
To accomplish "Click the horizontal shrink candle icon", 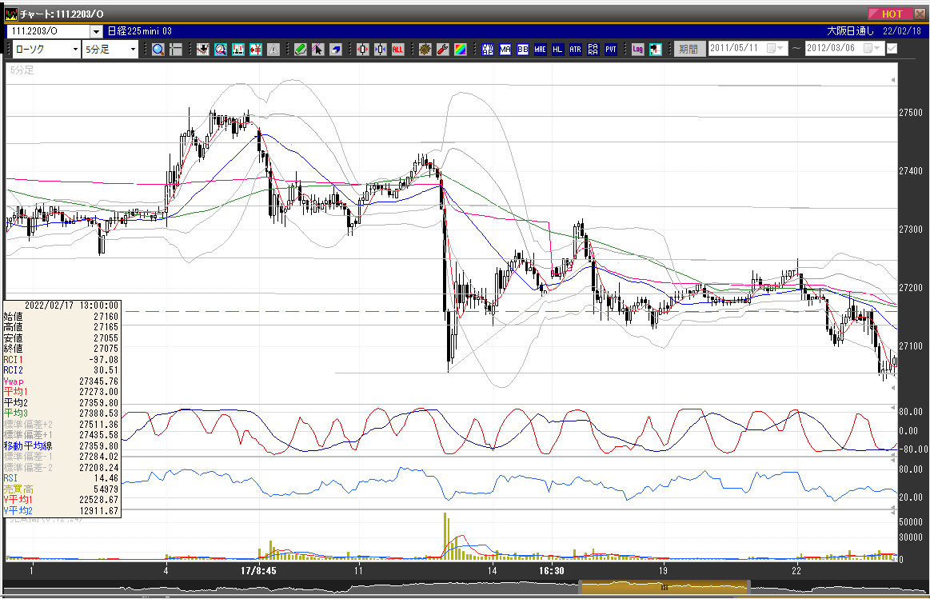I will [380, 50].
